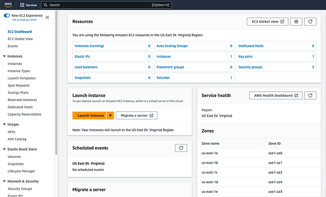Click the Dedicated Hosts resource link

[x=251, y=46]
